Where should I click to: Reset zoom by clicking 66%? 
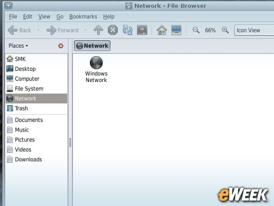tap(210, 30)
